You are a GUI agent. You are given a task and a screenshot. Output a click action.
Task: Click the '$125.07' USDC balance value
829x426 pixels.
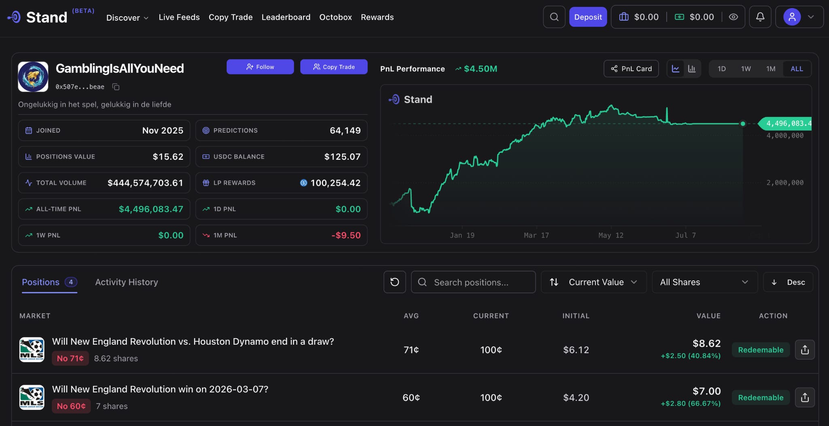click(x=342, y=157)
